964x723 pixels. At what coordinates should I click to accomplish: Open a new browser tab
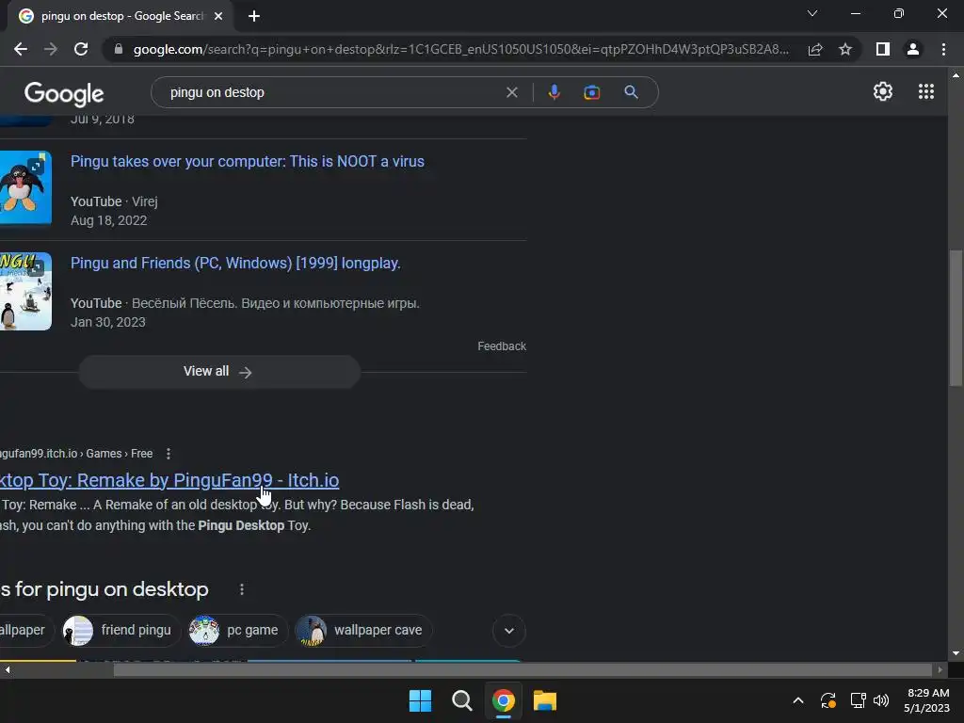click(254, 16)
